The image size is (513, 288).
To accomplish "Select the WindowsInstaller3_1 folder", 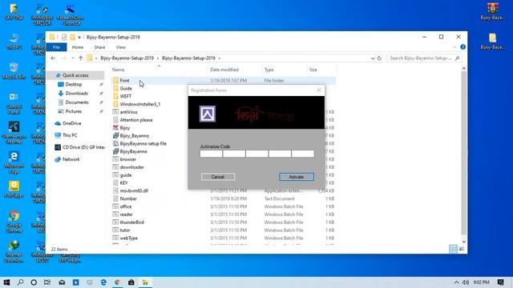I will pos(140,104).
